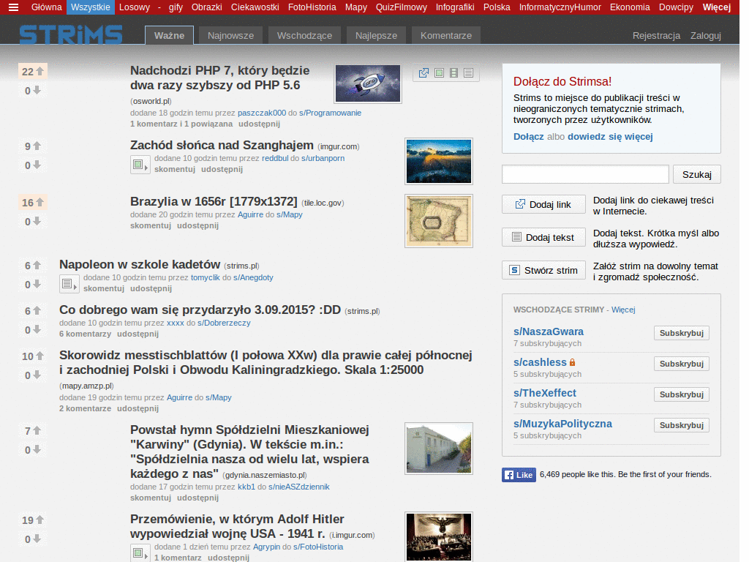The width and height of the screenshot is (749, 562).
Task: Filter by text posts icon
Action: [469, 72]
